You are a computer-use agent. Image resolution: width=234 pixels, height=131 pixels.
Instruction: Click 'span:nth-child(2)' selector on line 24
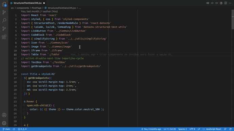(39, 105)
